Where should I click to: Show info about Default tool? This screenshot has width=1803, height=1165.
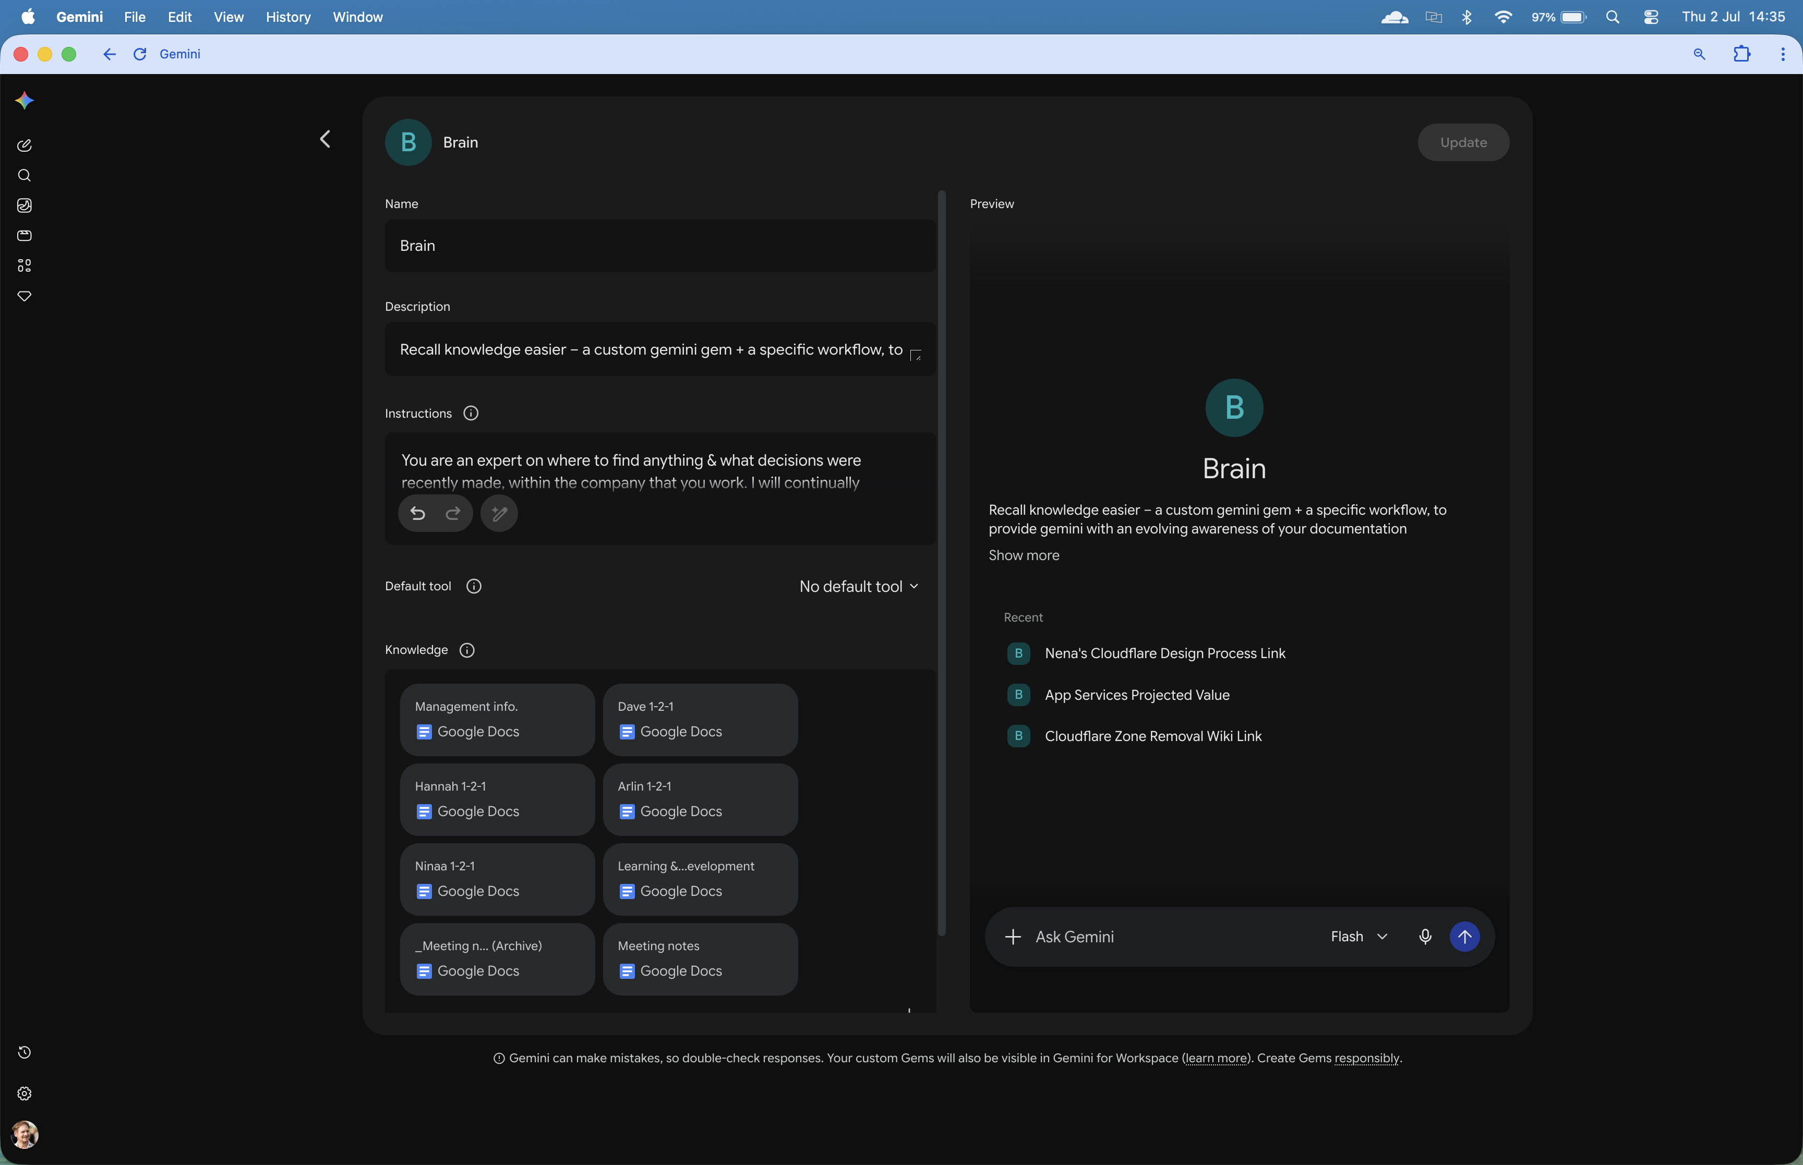click(474, 586)
